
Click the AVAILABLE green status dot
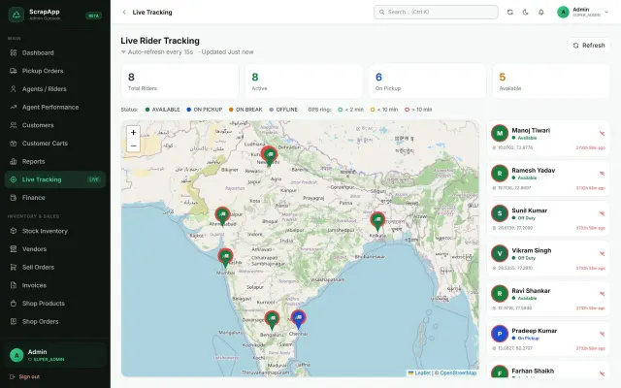pyautogui.click(x=147, y=110)
